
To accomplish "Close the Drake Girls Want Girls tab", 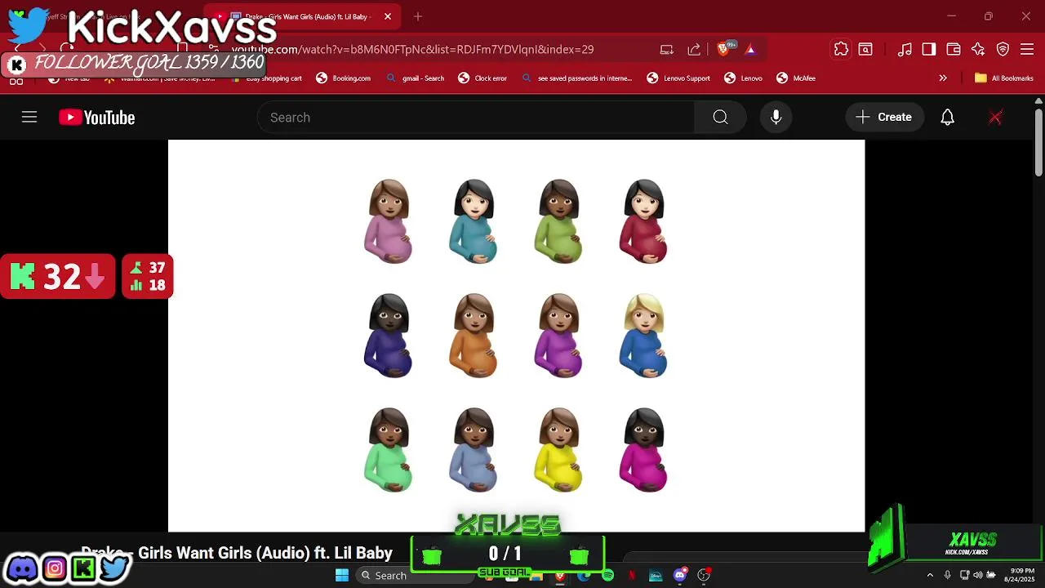I will (388, 16).
